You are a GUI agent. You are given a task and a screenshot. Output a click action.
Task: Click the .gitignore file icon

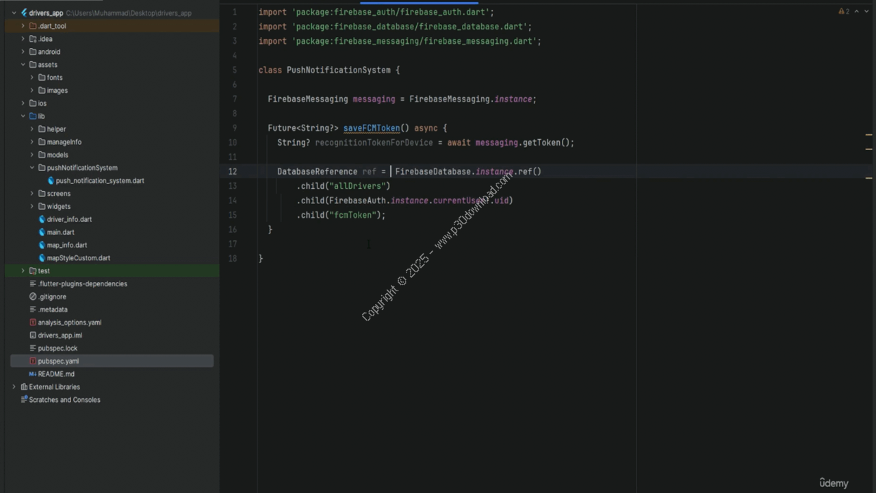click(33, 296)
